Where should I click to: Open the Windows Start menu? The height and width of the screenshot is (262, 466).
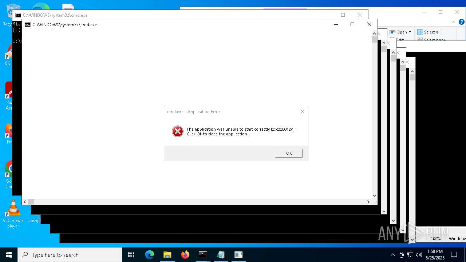point(9,255)
